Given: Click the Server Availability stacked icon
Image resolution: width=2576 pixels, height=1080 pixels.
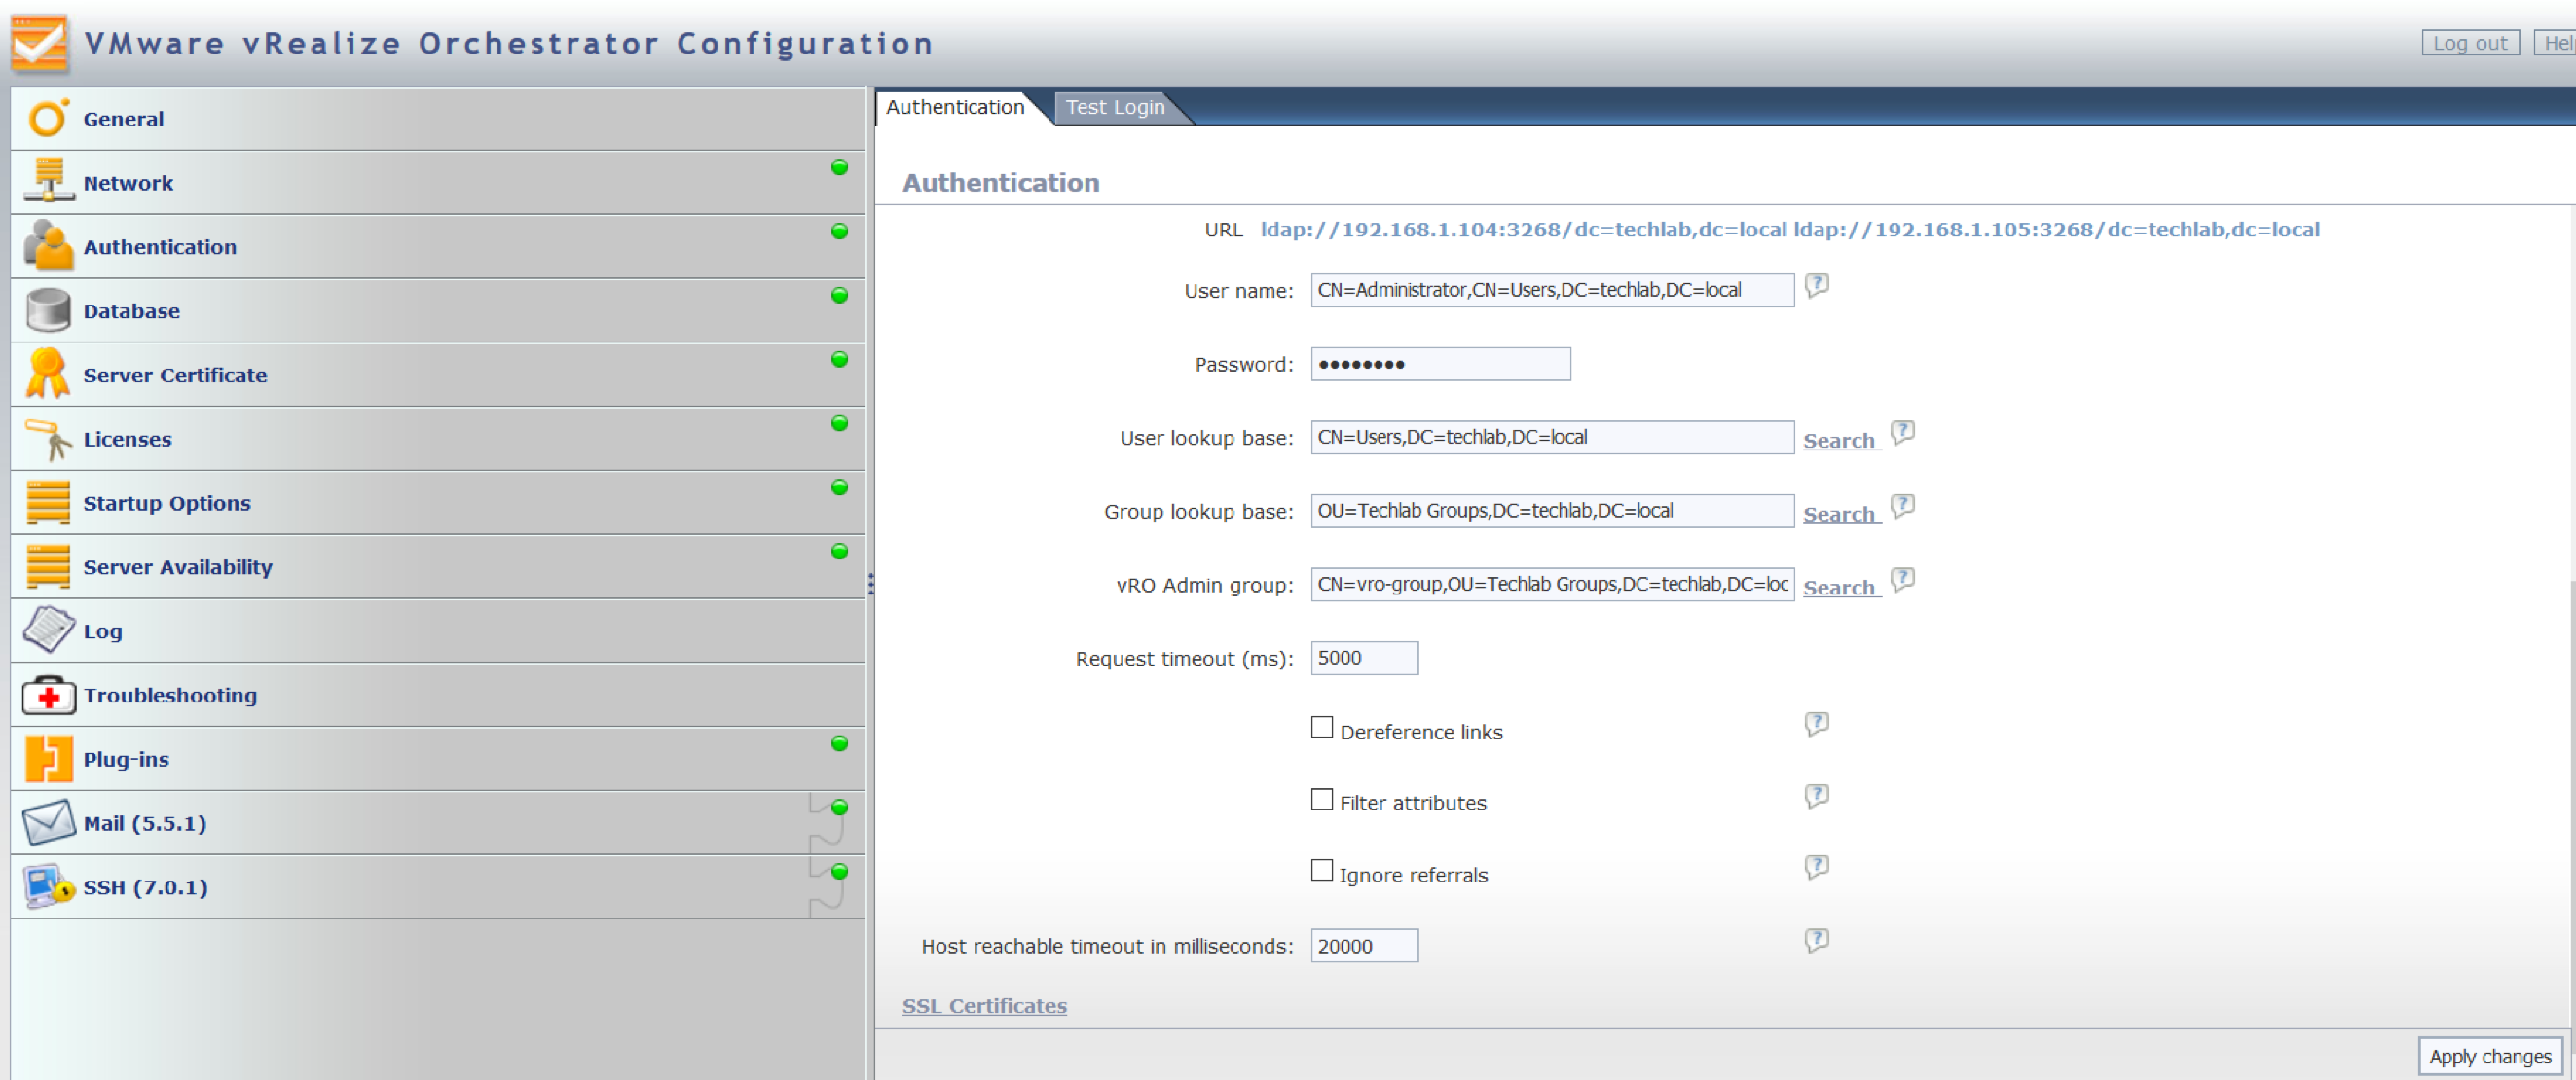Looking at the screenshot, I should [48, 565].
